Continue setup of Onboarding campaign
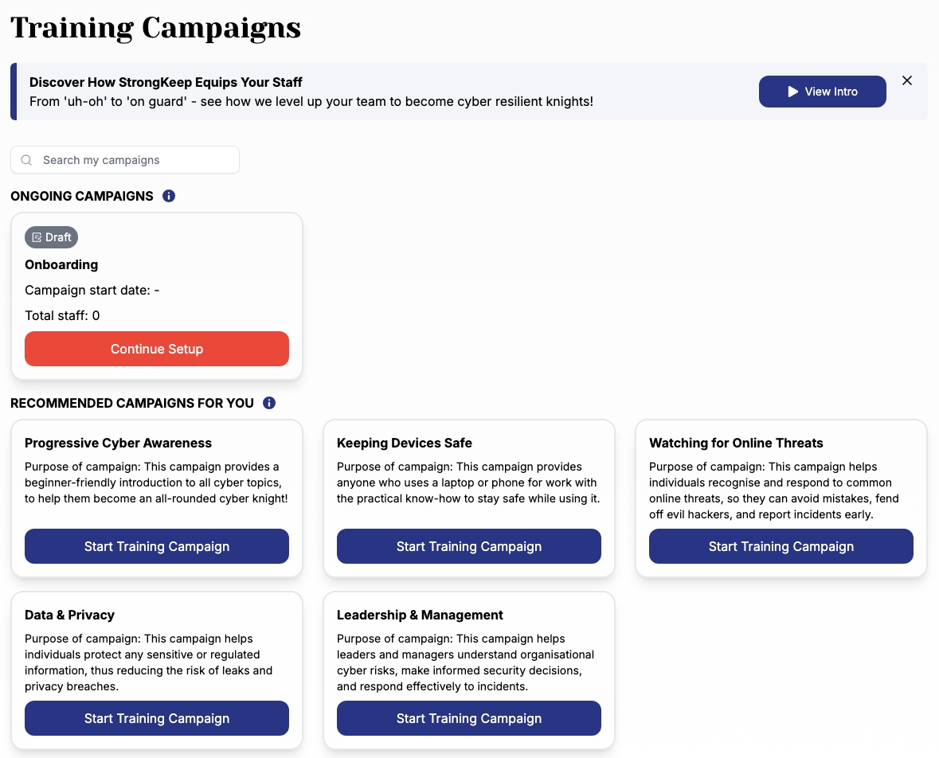This screenshot has width=939, height=758. [157, 349]
